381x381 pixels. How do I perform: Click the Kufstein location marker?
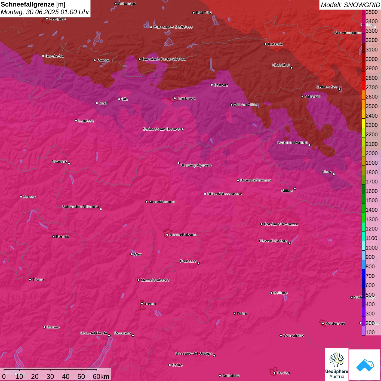coord(266,44)
